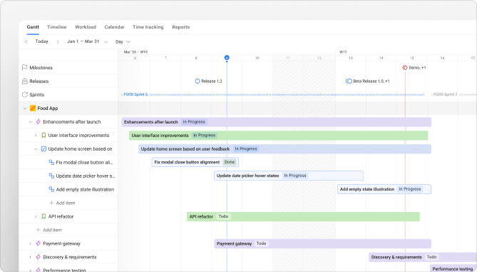Click the epic icon of Discovery & requirements

(x=39, y=257)
